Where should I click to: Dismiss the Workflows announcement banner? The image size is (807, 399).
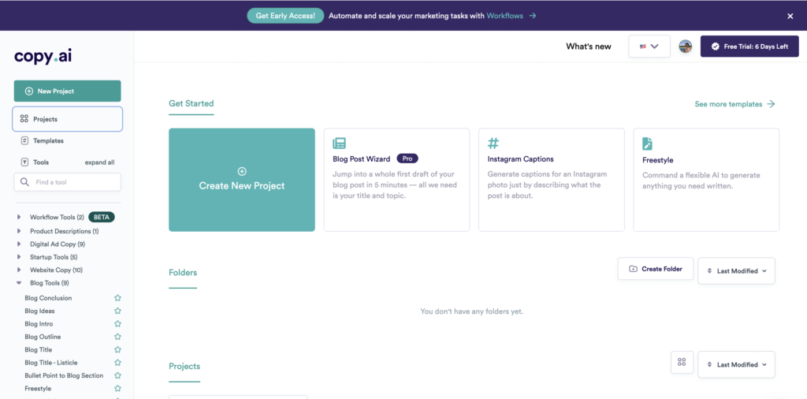tap(790, 16)
